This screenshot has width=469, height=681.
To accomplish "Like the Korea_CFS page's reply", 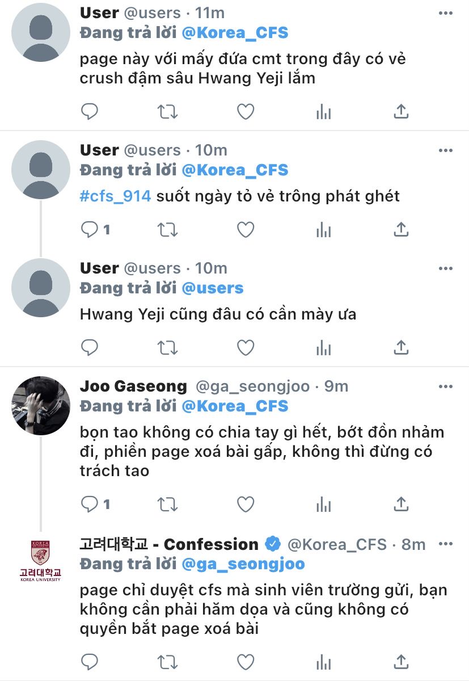I will tap(245, 662).
